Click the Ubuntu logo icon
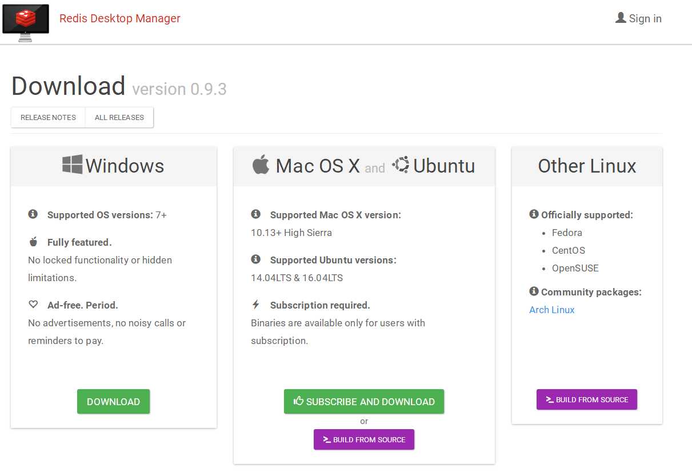Image resolution: width=692 pixels, height=472 pixels. click(x=401, y=165)
